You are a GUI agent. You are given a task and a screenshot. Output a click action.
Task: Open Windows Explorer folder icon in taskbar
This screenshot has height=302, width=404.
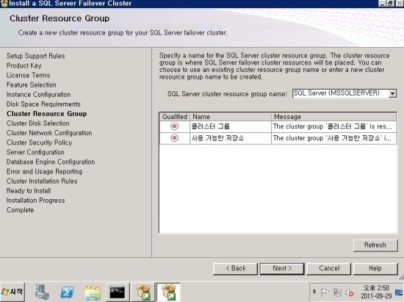coord(93,292)
